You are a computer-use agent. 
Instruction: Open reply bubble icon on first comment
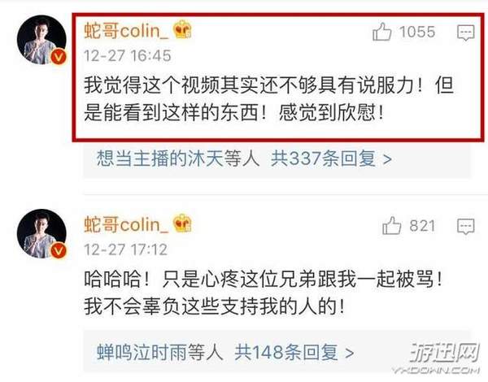(x=465, y=33)
